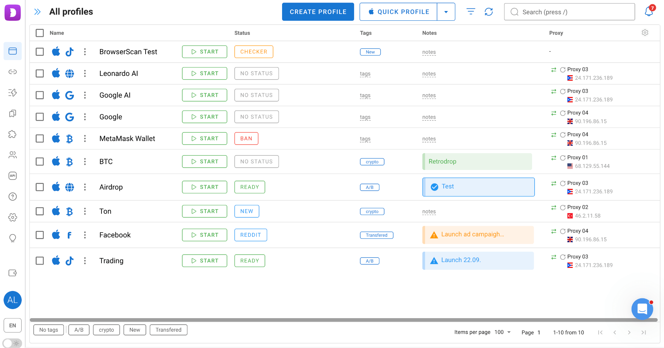
Task: Open the API sidebar icon
Action: pyautogui.click(x=13, y=175)
